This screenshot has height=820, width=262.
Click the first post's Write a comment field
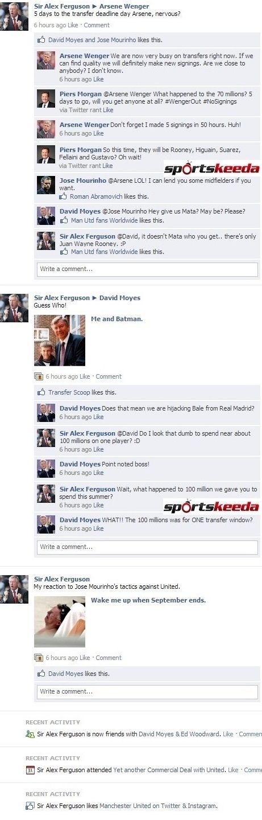pyautogui.click(x=147, y=269)
